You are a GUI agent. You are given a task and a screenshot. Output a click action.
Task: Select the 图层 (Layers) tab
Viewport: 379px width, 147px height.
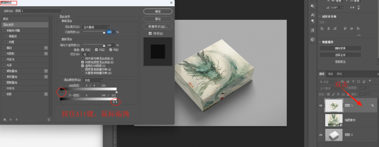point(322,74)
